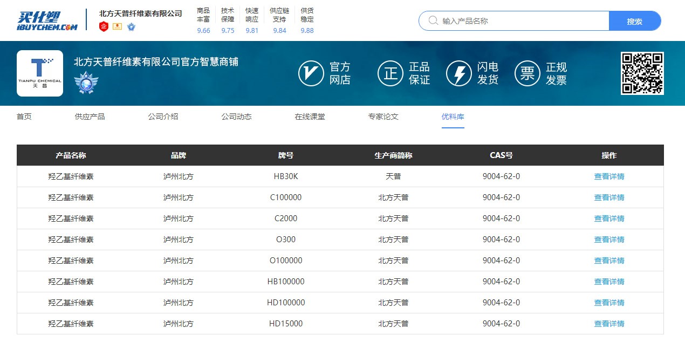Screen dimensions: 685x349
Task: Click the 技术保障 9.75 rating
Action: pyautogui.click(x=228, y=20)
